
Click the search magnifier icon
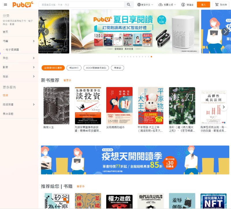[x=128, y=5]
